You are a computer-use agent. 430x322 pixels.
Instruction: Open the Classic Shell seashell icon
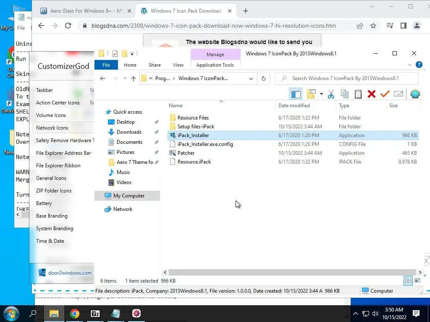(415, 94)
